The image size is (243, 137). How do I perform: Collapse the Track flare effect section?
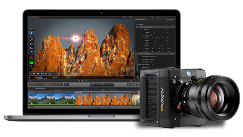(x=139, y=54)
